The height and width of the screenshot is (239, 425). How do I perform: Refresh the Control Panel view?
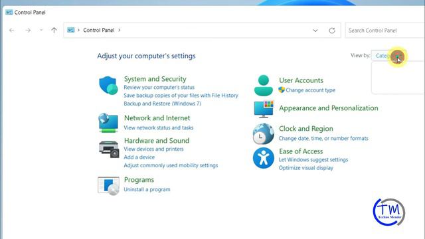(332, 31)
